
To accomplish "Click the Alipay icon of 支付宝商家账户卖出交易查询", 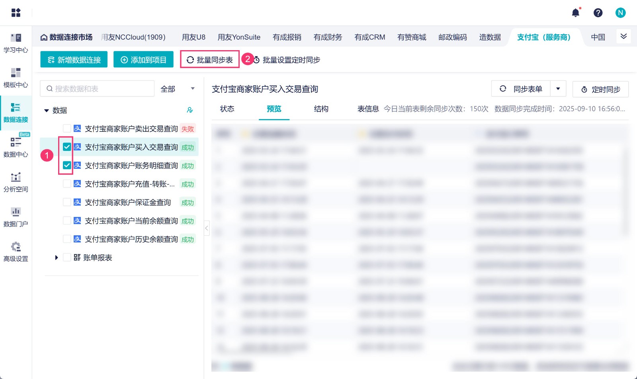I will [78, 129].
